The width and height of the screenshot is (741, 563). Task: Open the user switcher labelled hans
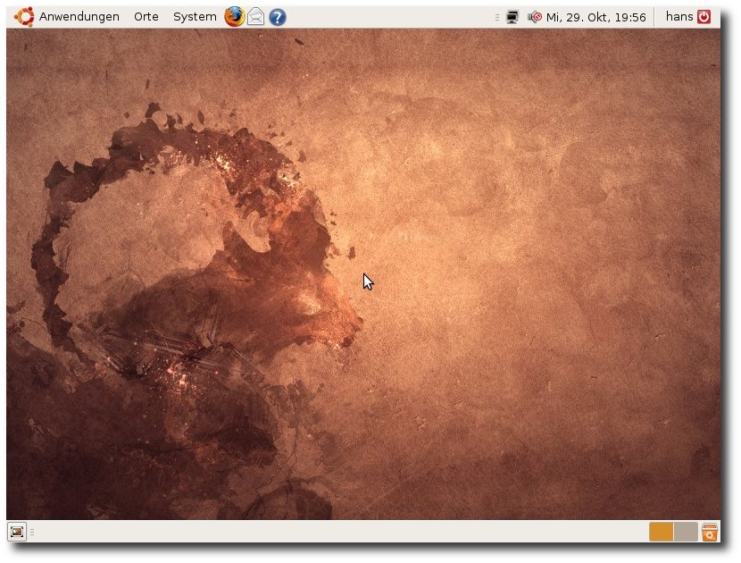coord(679,17)
